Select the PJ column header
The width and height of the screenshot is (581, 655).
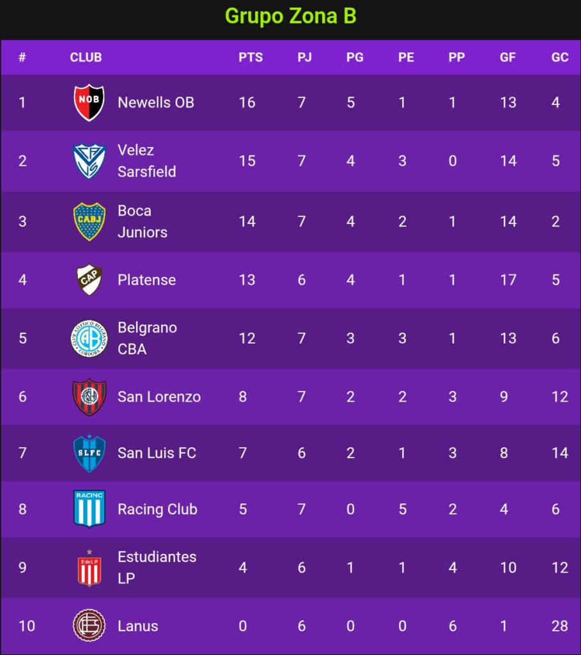pyautogui.click(x=304, y=57)
